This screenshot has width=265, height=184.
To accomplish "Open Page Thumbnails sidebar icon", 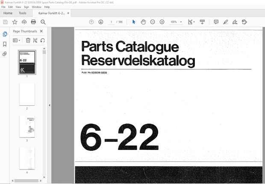I will pyautogui.click(x=5, y=34).
